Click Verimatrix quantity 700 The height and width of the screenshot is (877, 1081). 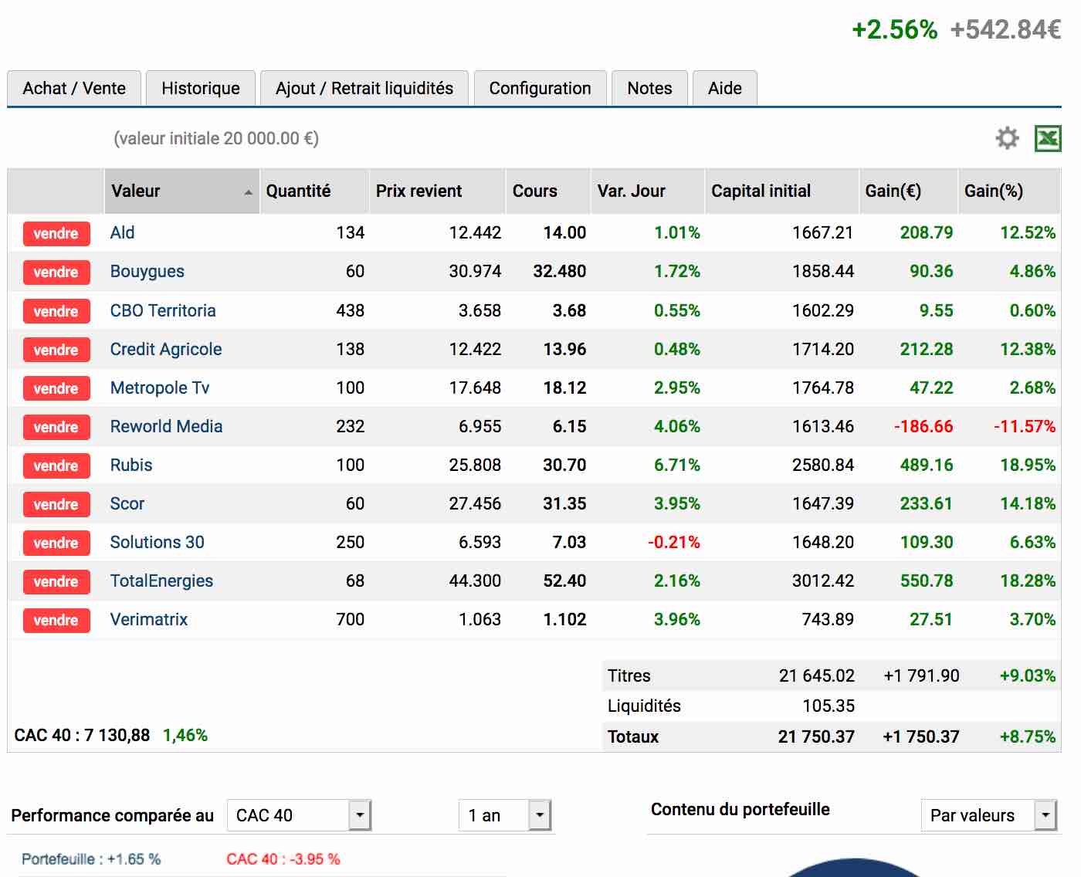point(350,619)
